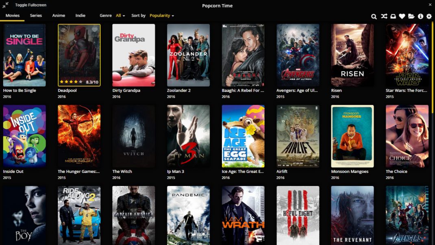Mark Deadpool as watched with eye icon
Image resolution: width=435 pixels, height=245 pixels.
tap(63, 29)
